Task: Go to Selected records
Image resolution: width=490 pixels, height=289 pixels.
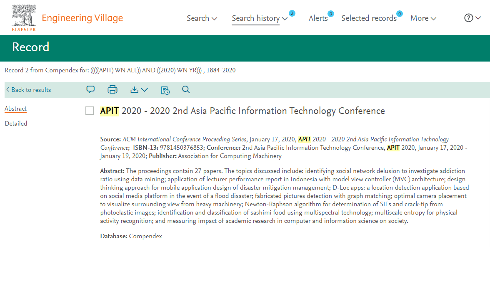Action: tap(369, 18)
